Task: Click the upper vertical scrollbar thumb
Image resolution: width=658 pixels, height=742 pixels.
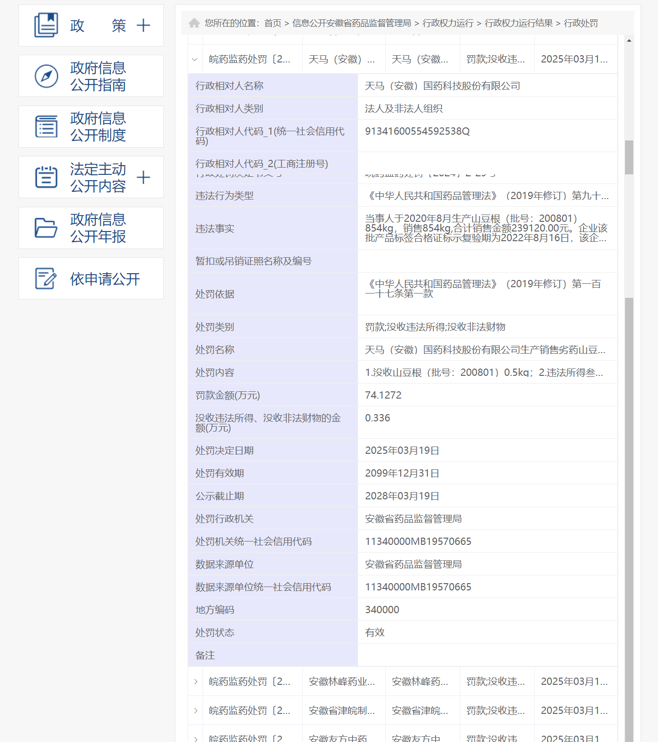Action: pos(629,157)
